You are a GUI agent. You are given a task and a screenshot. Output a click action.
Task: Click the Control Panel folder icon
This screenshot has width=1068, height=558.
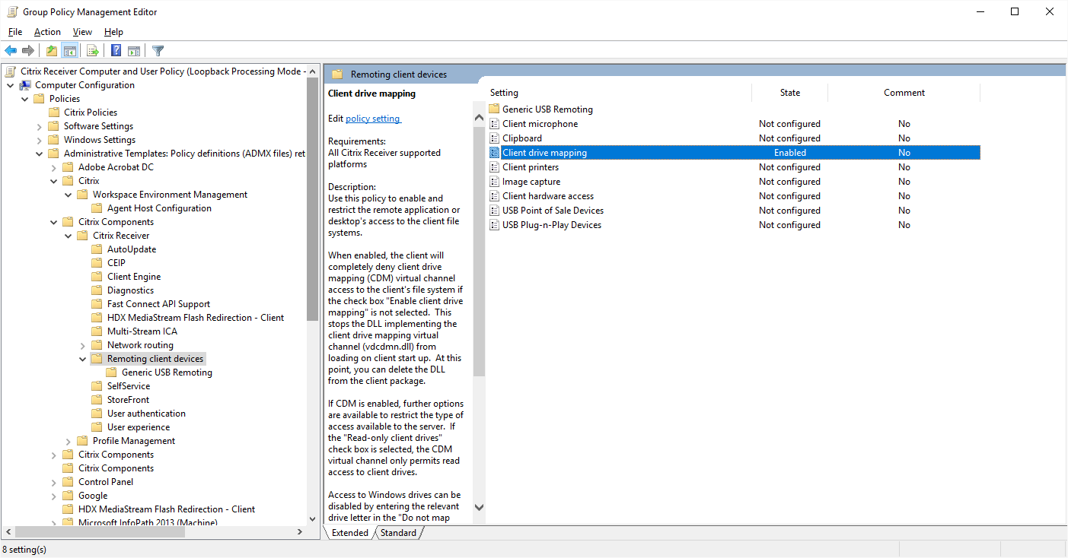[x=69, y=482]
